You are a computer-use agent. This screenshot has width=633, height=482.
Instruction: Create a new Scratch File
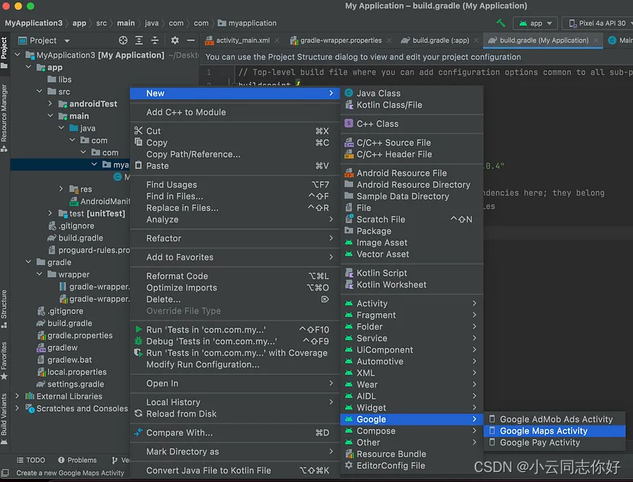(412, 219)
